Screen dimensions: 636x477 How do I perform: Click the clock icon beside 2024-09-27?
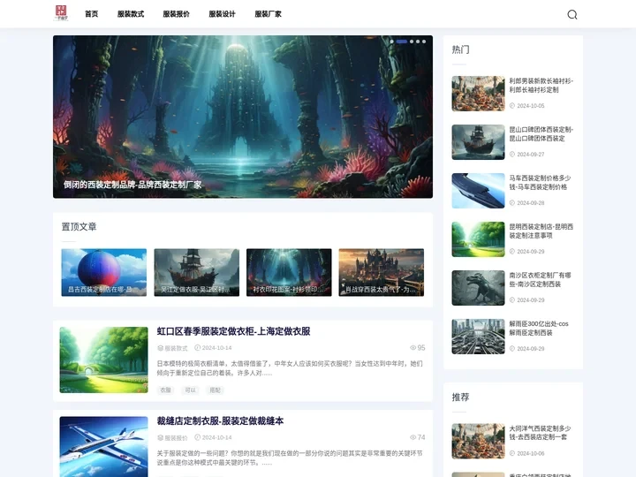(x=511, y=154)
